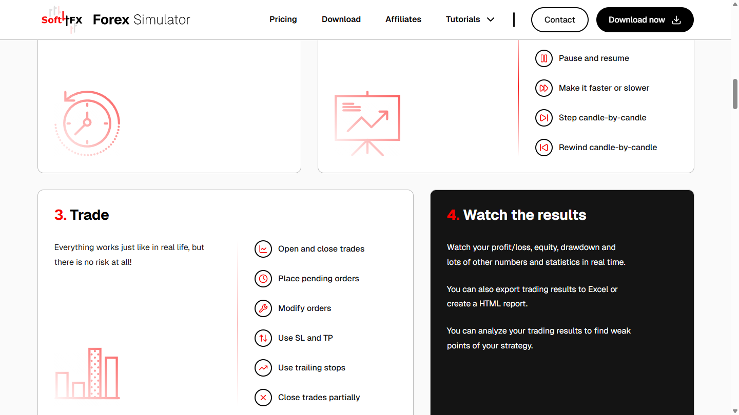Open the Pricing page
Screen dimensions: 739x415
283,19
